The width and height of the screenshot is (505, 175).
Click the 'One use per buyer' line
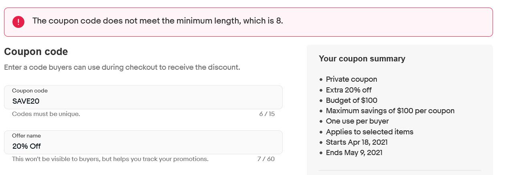(357, 121)
